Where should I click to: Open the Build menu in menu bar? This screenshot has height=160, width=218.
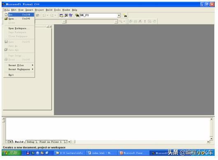point(49,10)
